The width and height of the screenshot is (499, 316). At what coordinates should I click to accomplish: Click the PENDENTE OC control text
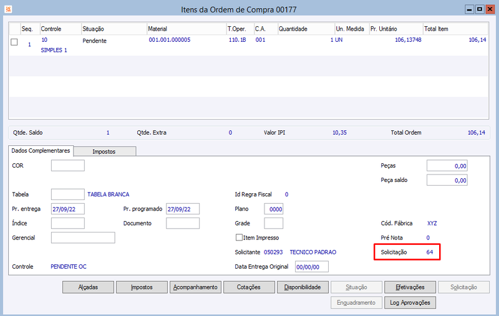point(69,266)
